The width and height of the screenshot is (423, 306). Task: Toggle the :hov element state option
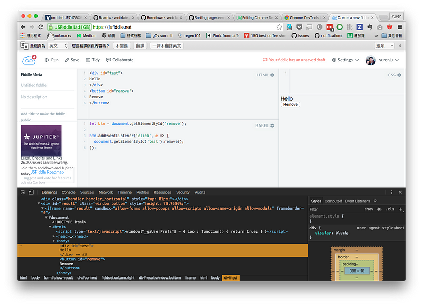[369, 209]
